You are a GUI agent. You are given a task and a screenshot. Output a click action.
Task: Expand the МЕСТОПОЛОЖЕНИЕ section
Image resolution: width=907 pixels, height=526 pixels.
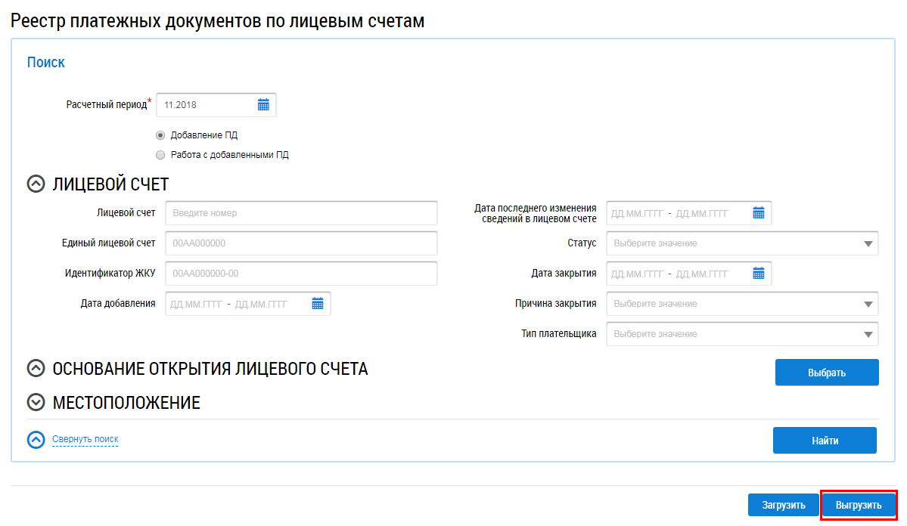point(36,403)
